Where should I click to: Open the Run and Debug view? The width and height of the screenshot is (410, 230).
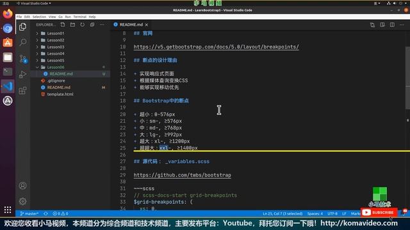pyautogui.click(x=23, y=75)
